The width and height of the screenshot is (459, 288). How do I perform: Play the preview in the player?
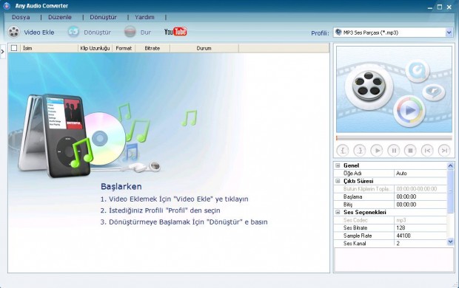pos(377,151)
